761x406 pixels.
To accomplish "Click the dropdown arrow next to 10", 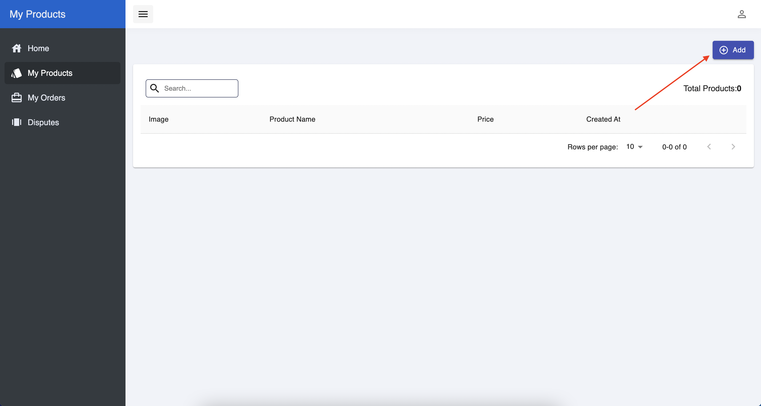I will pos(640,147).
